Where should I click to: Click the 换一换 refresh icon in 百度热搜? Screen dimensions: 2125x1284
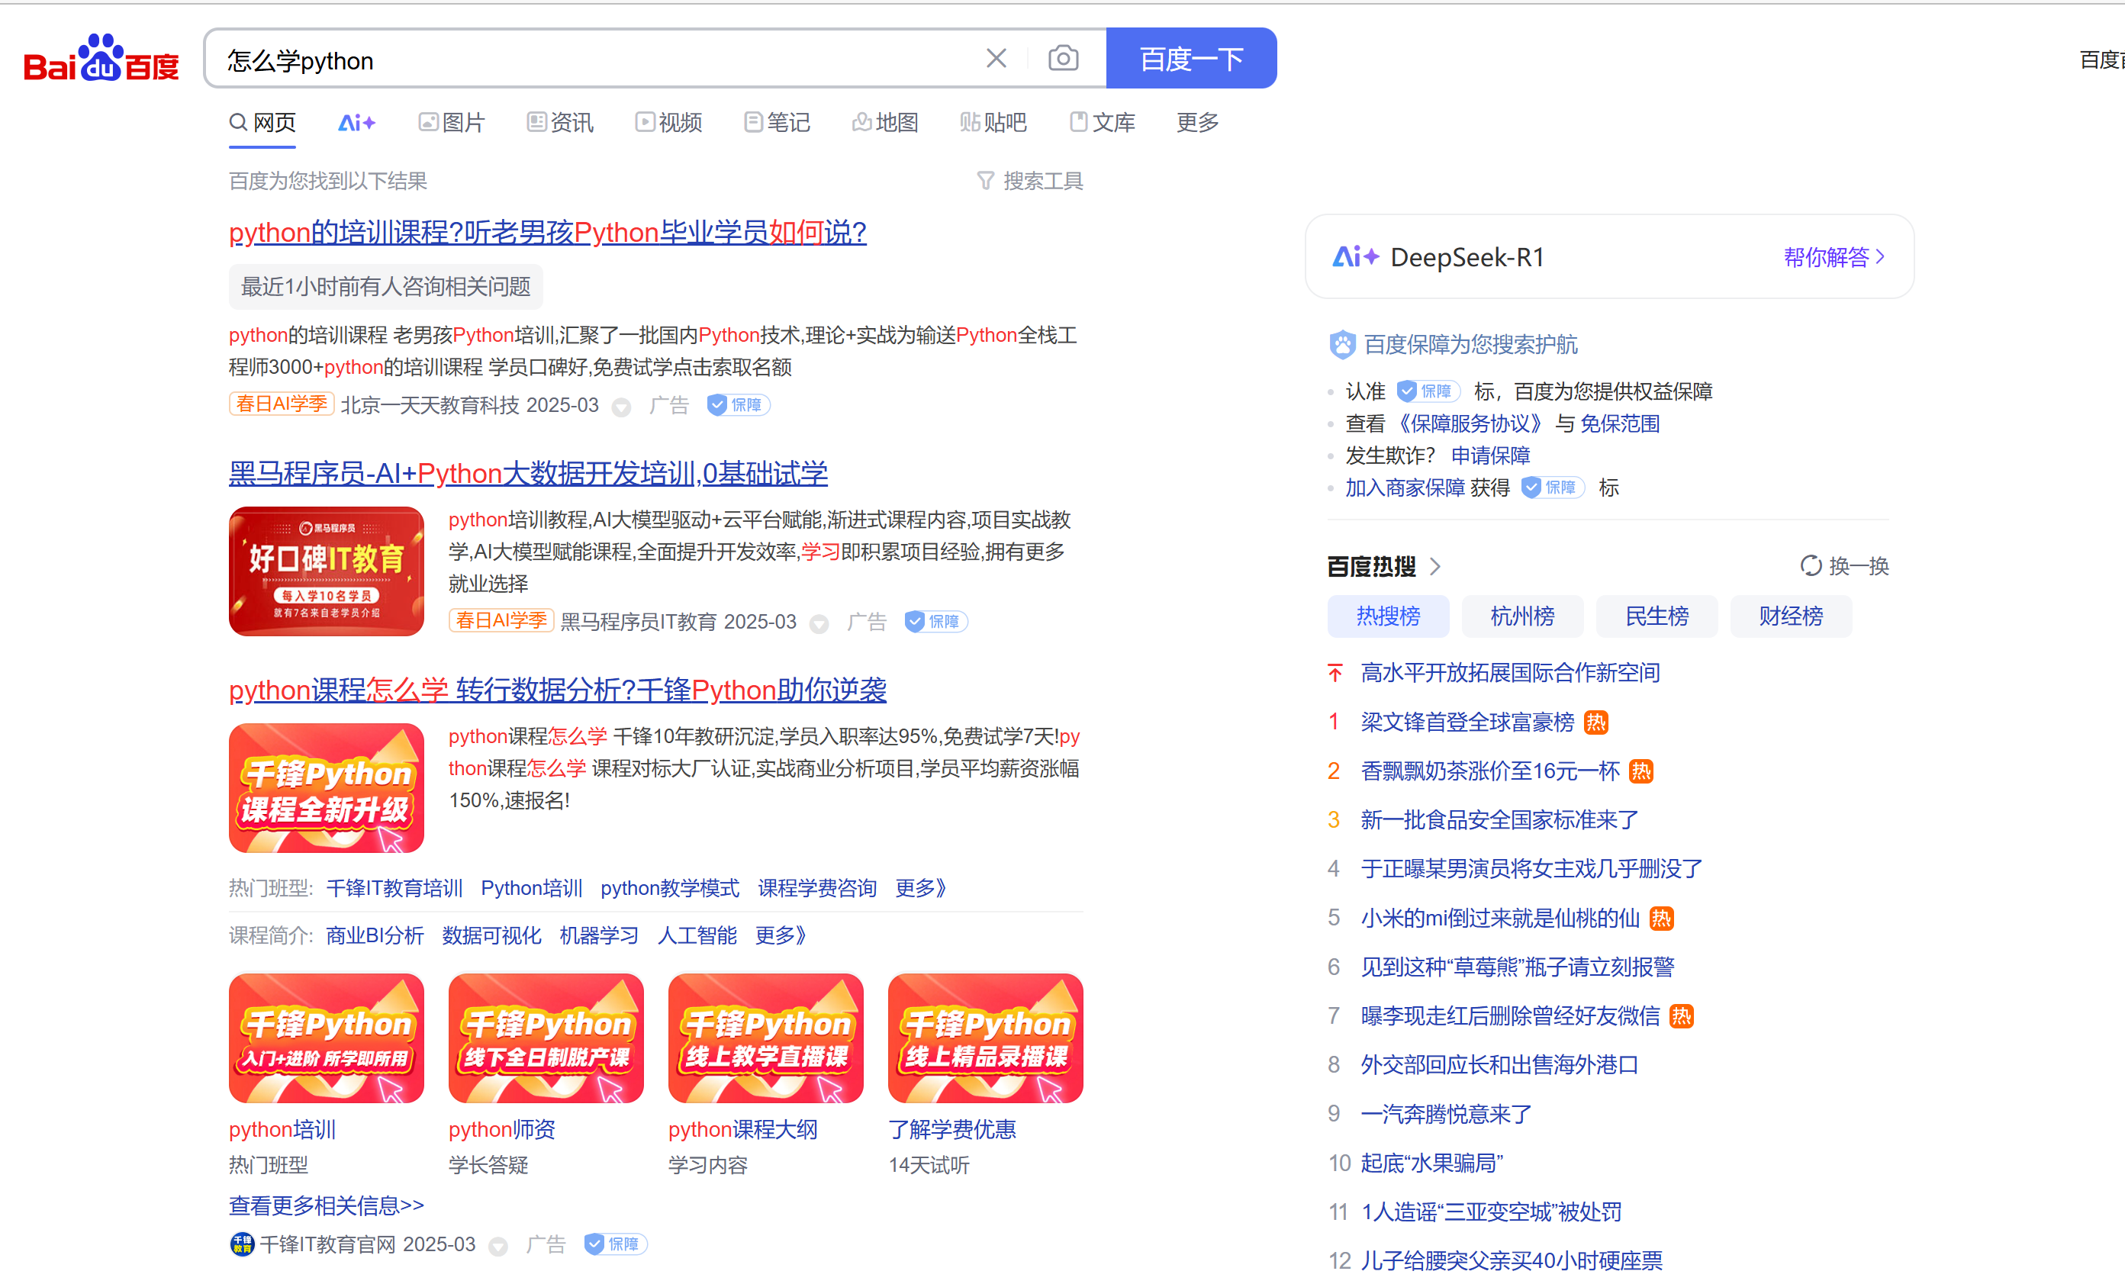click(1811, 565)
